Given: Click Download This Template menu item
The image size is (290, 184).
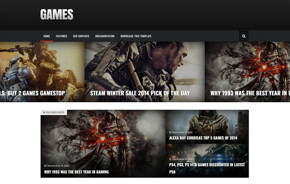Looking at the screenshot, I should pyautogui.click(x=136, y=36).
